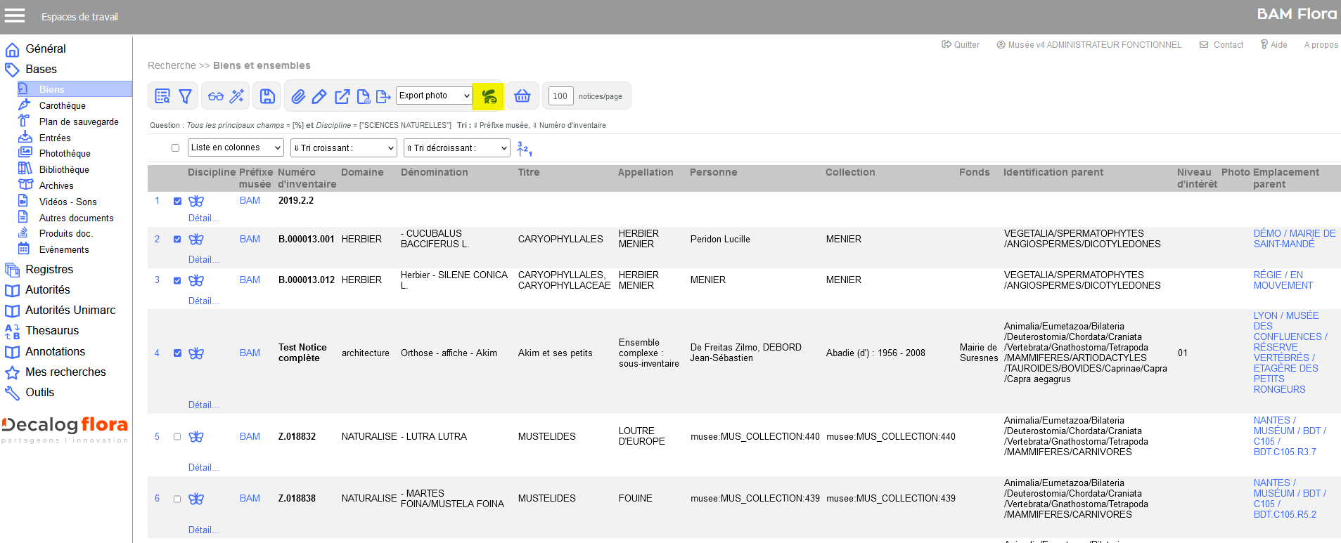Uncheck the checkbox for record 2019.2.2
Viewport: 1341px width, 543px height.
tap(177, 202)
